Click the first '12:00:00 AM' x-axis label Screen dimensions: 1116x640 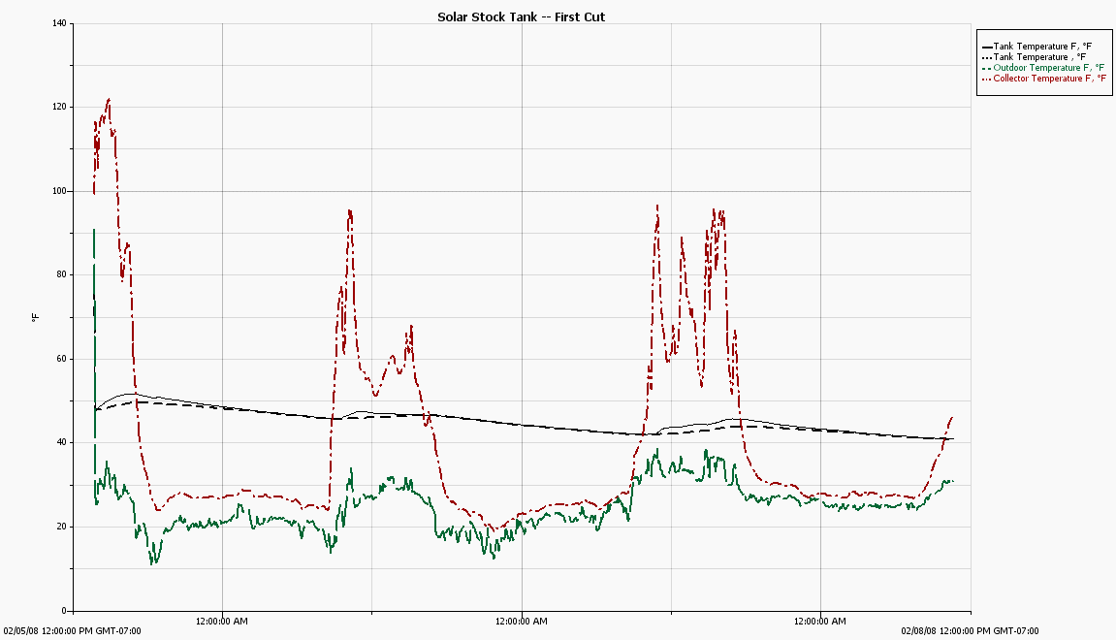tap(220, 619)
